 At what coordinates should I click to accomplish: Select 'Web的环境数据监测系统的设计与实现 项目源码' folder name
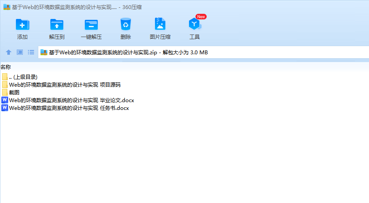[x=65, y=85]
